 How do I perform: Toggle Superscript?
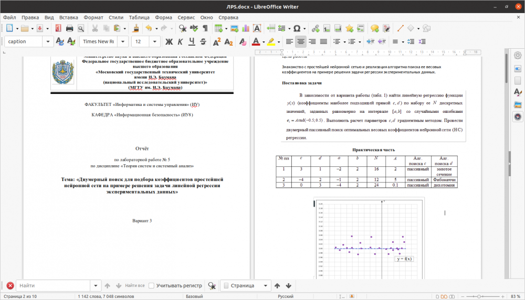[217, 41]
